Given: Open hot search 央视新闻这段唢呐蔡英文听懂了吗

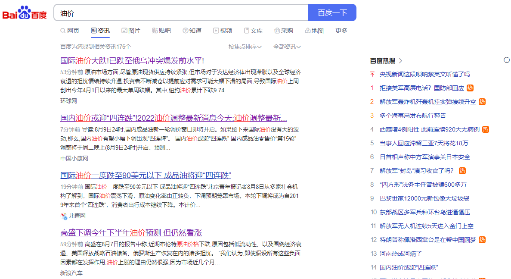Looking at the screenshot, I should coord(424,75).
